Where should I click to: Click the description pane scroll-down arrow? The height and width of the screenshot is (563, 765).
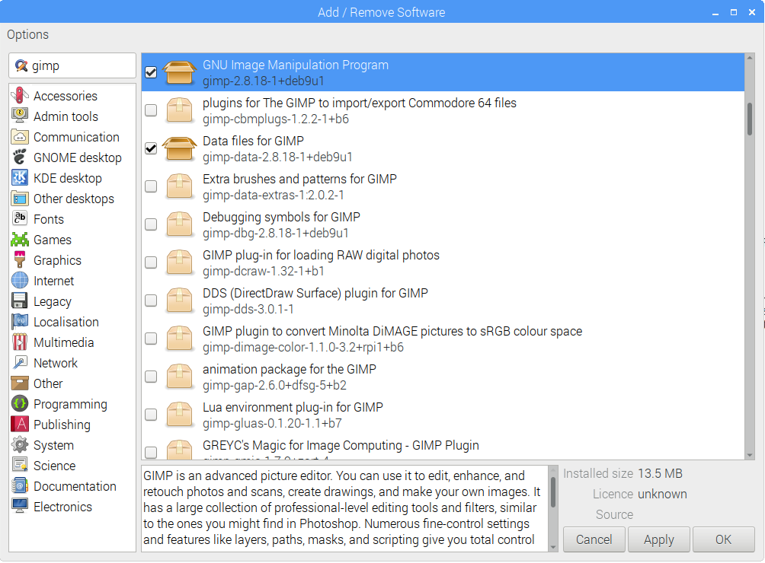[x=553, y=547]
